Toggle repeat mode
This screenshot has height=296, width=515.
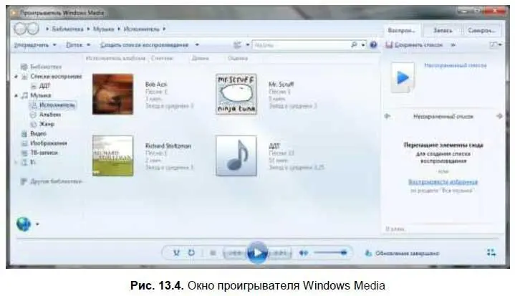pyautogui.click(x=191, y=252)
